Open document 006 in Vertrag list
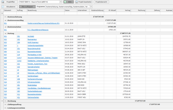The width and height of the screenshot is (173, 110). 5,52
